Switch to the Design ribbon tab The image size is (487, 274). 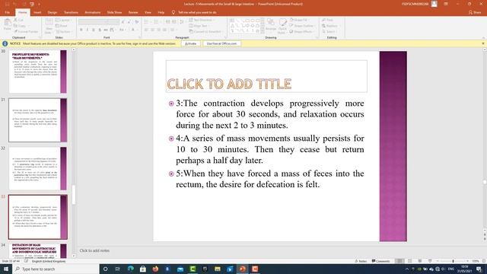pos(53,12)
